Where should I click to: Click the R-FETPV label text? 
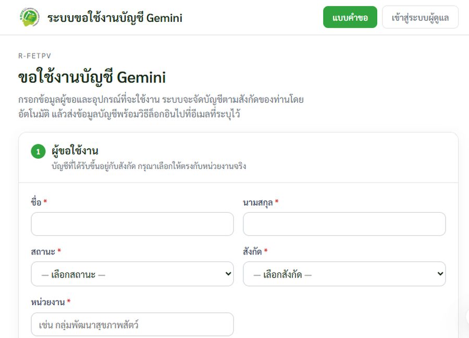point(35,56)
